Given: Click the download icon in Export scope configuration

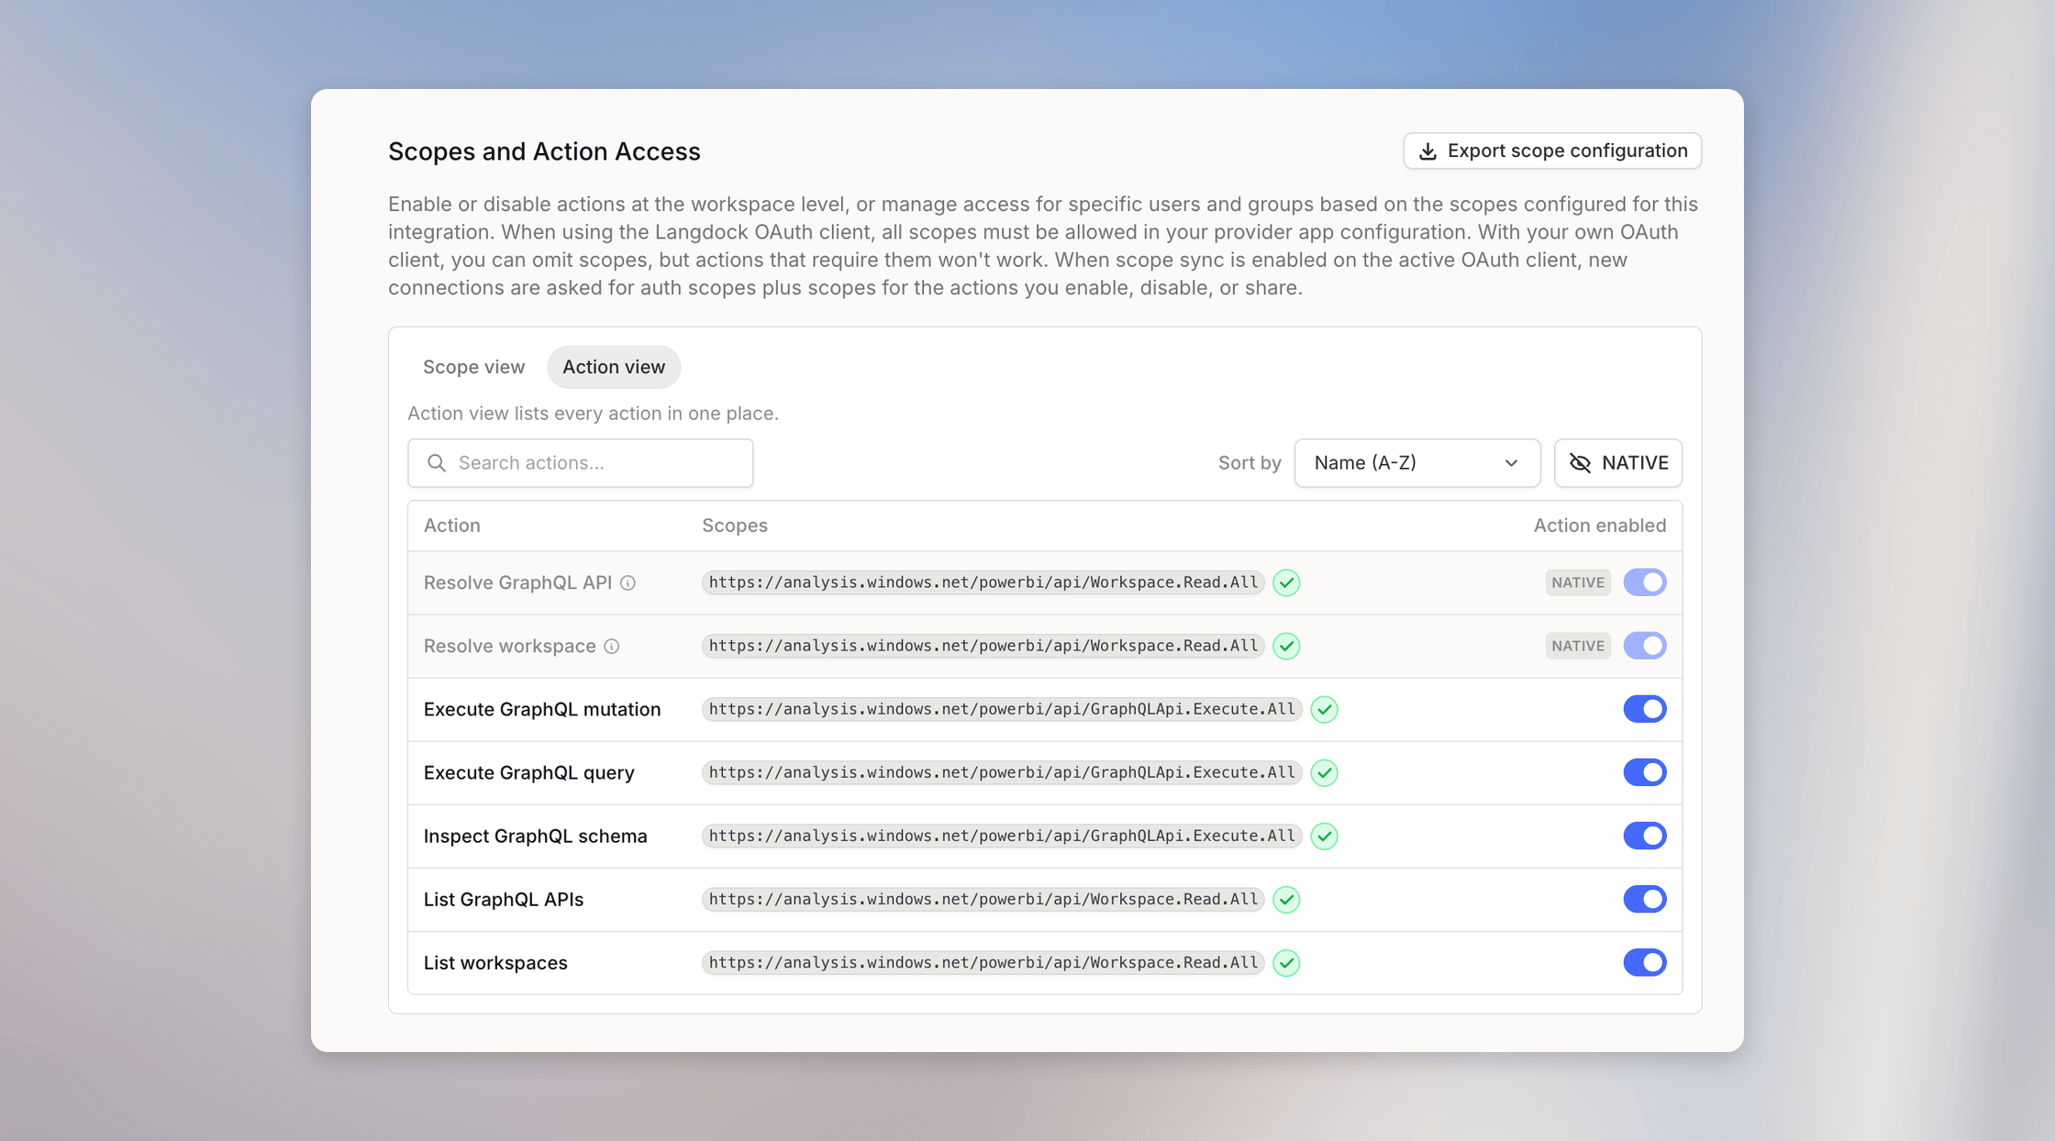Looking at the screenshot, I should tap(1427, 151).
